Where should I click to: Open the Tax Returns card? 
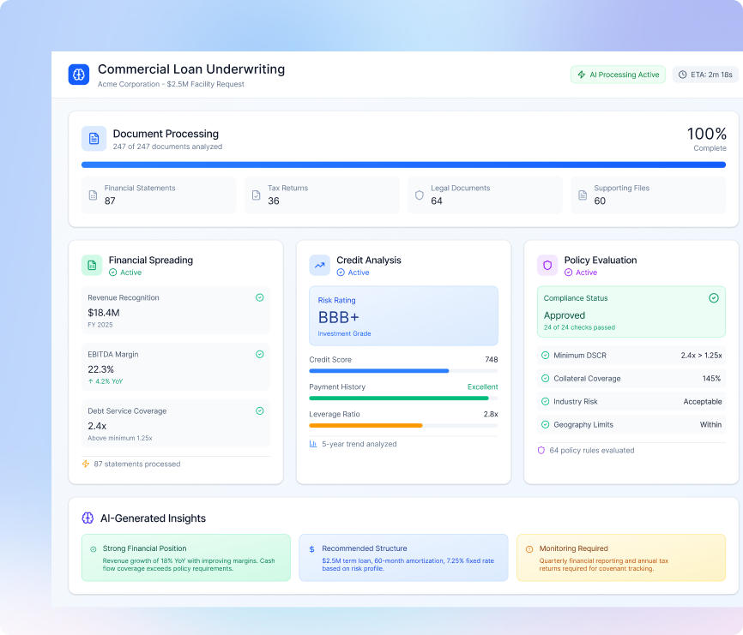point(322,195)
